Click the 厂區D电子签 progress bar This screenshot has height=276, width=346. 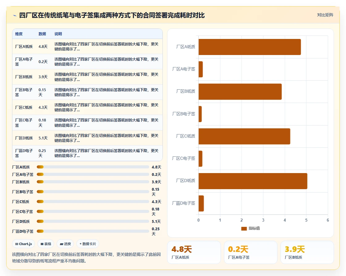[93, 231]
